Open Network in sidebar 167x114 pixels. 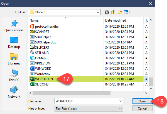coord(14,92)
